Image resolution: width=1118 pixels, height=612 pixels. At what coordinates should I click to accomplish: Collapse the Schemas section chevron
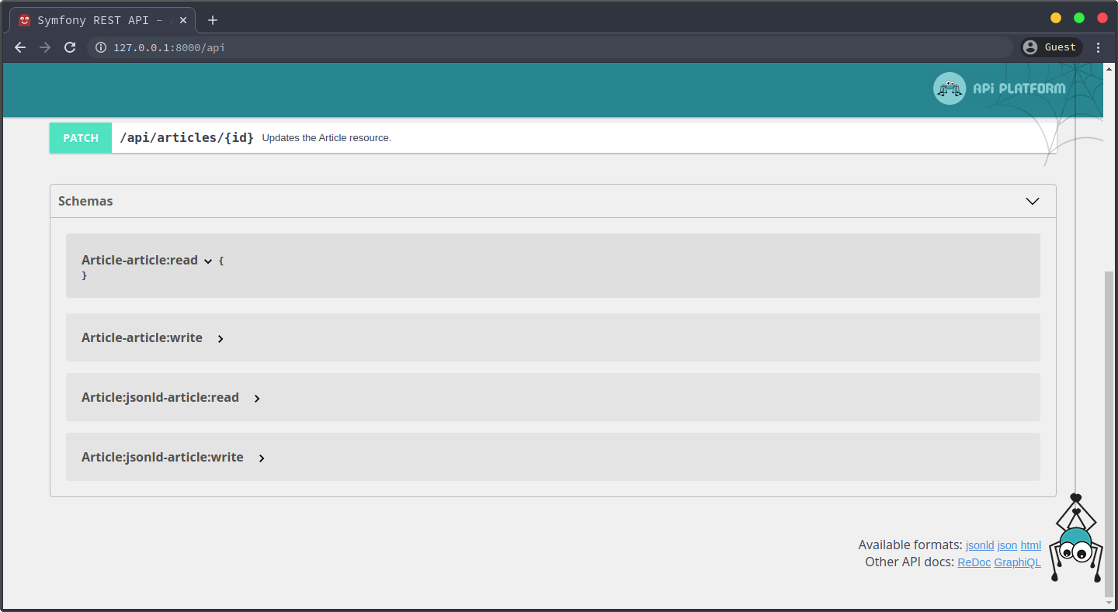point(1032,201)
